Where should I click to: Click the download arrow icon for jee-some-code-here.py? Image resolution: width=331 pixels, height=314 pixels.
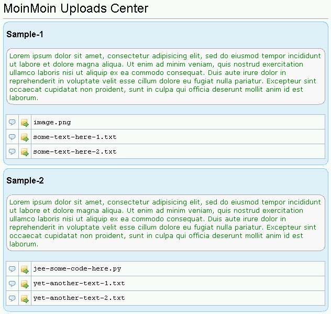(25, 269)
